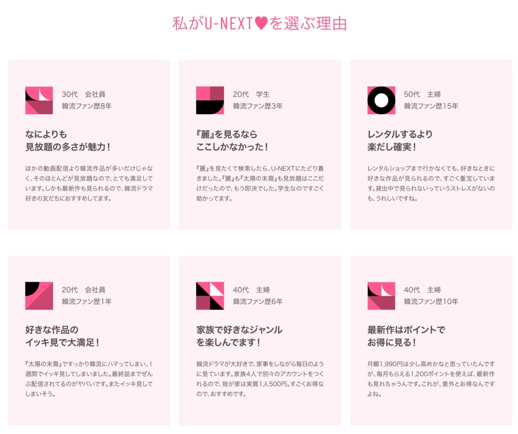Viewport: 518px width, 434px height.
Task: Click the 20代 学生 reviewer's pink-black avatar
Action: [210, 101]
